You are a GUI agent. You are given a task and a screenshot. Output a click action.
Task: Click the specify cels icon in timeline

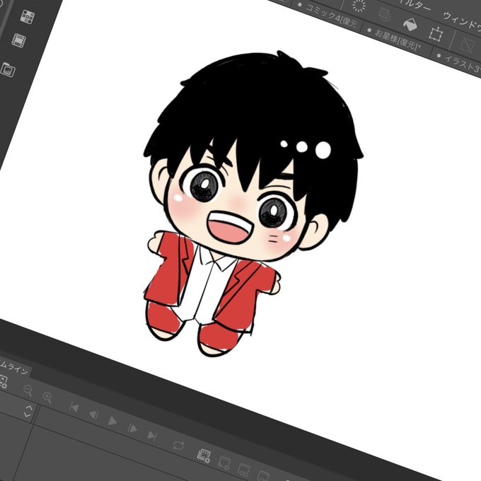point(244,470)
